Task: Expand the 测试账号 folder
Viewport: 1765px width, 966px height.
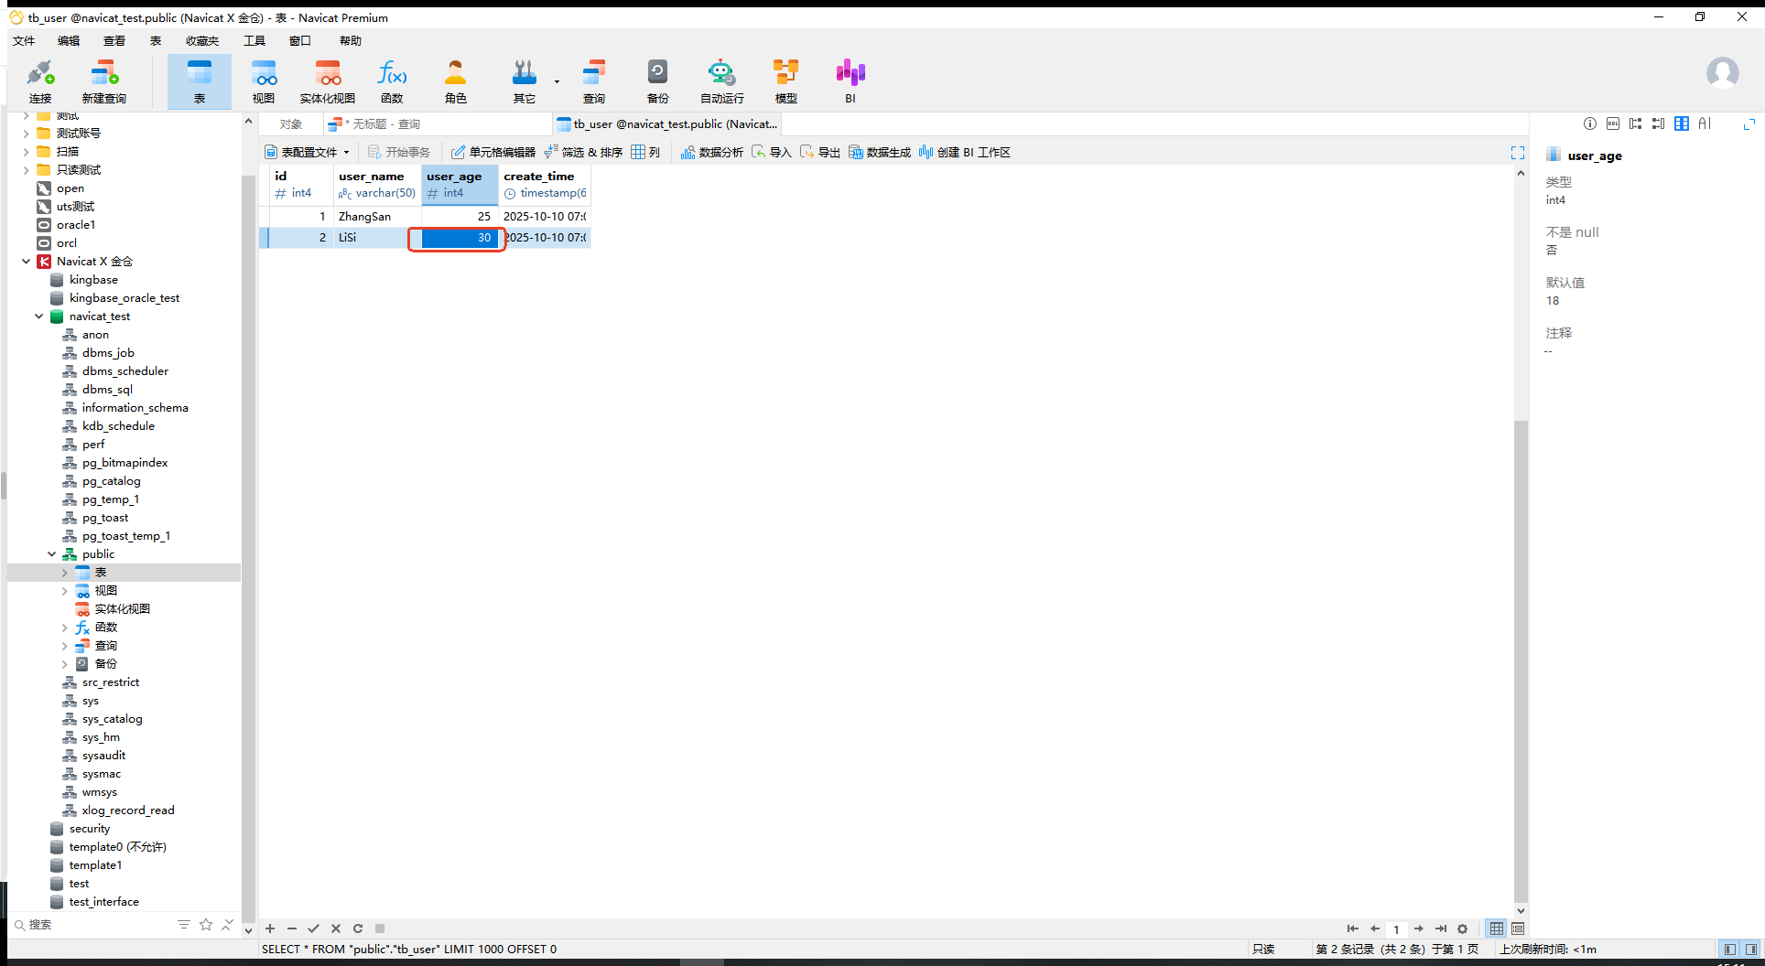Action: point(26,134)
